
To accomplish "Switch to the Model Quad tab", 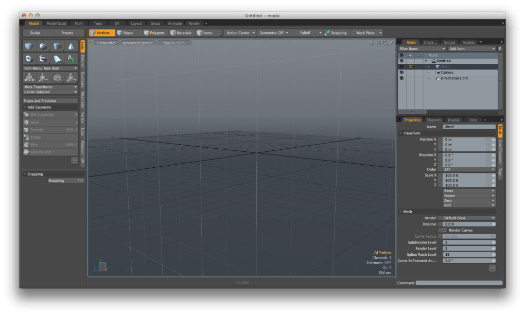I will [x=56, y=24].
